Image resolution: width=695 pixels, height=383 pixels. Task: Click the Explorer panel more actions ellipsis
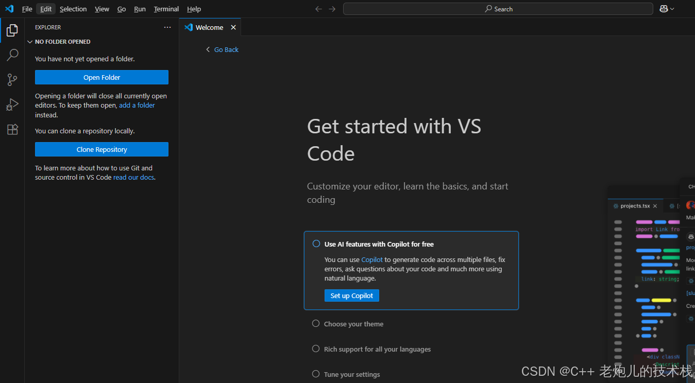pos(167,27)
